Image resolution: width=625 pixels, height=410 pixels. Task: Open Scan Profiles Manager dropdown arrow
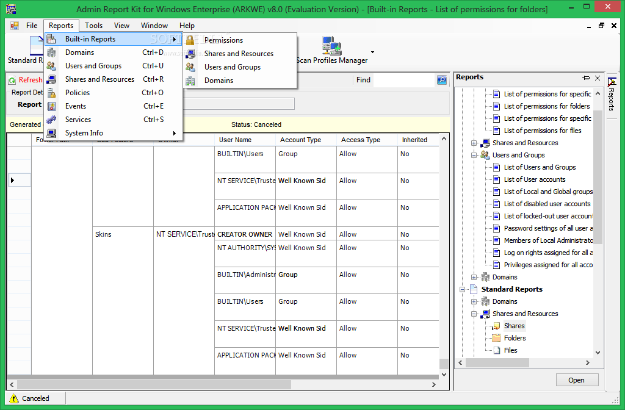(373, 52)
